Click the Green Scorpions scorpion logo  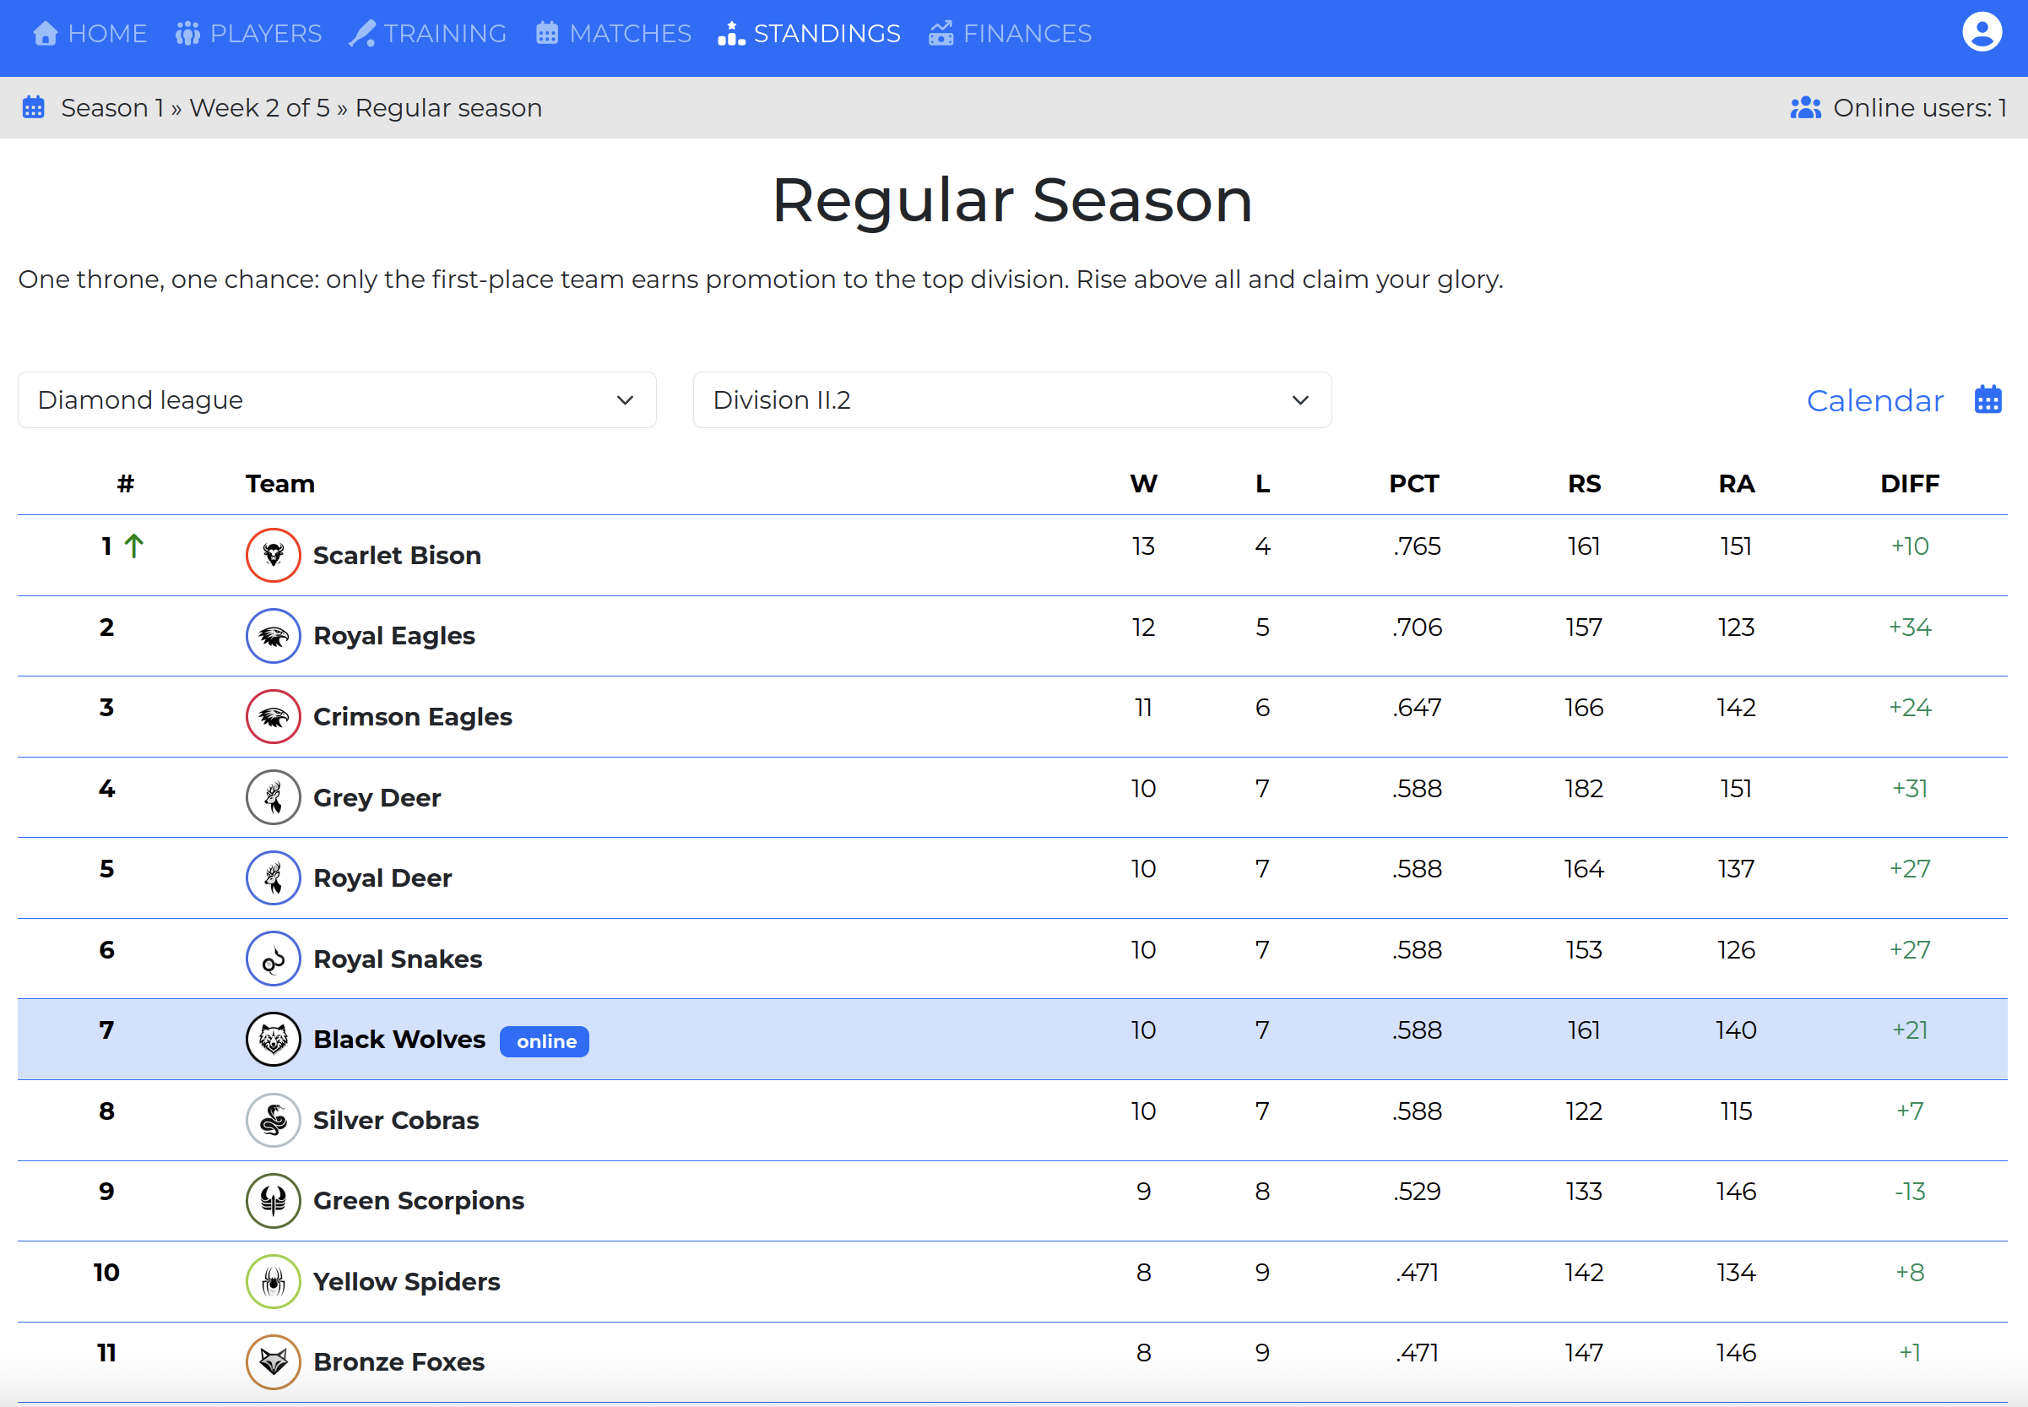[x=274, y=1201]
